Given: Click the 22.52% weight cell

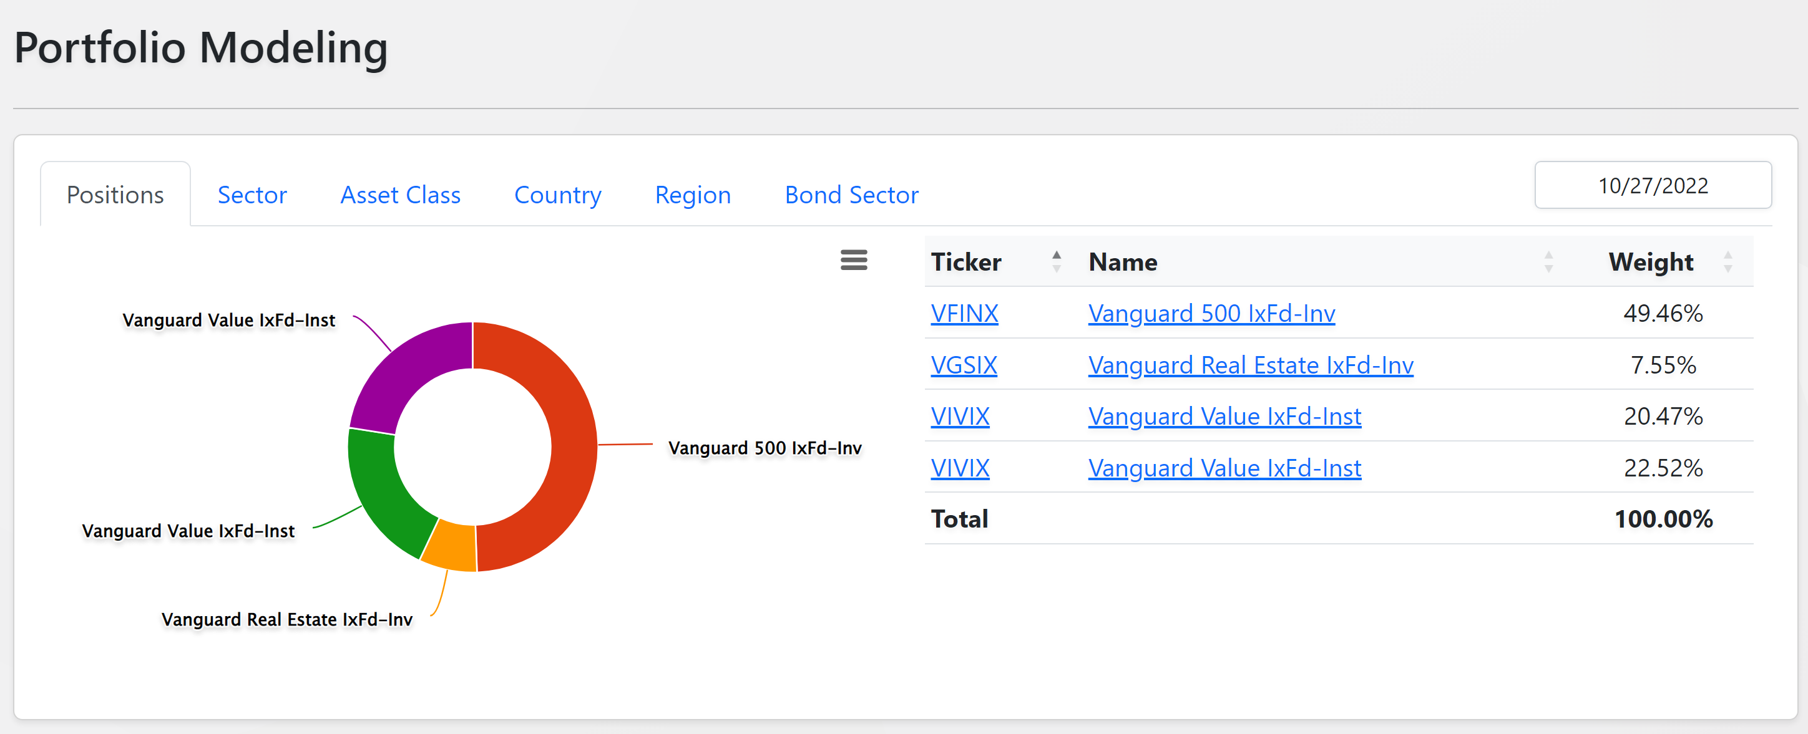Looking at the screenshot, I should coord(1663,468).
